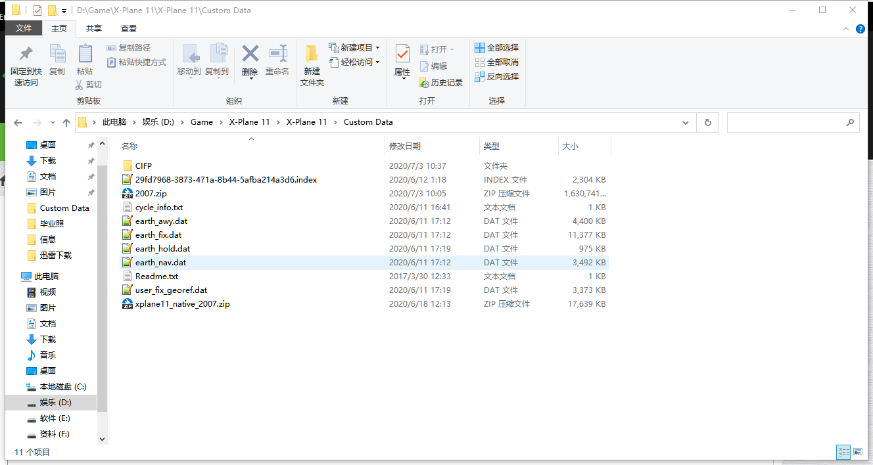Click the 粘贴 paste icon

click(85, 54)
